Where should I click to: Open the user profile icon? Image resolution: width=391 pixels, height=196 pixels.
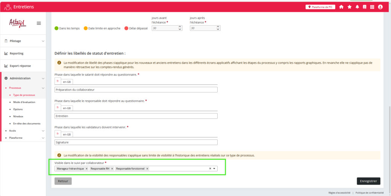380,7
